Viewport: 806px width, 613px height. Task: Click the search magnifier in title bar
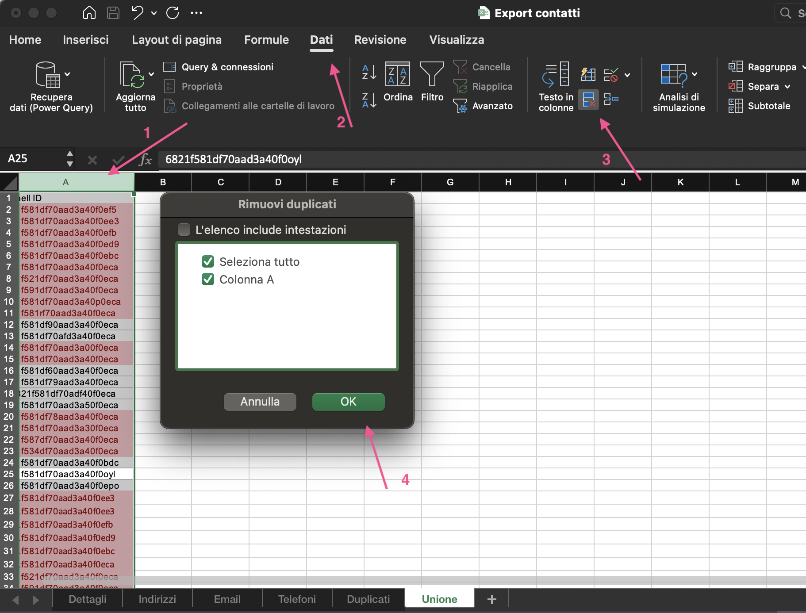(786, 13)
